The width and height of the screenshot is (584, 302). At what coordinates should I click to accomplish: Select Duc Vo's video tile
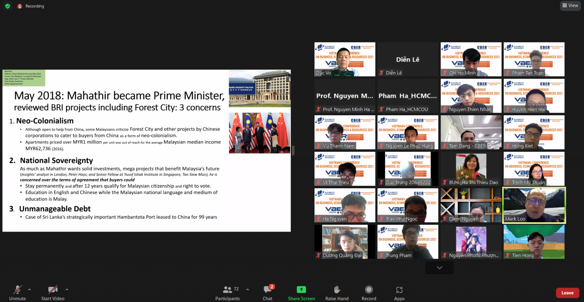(344, 59)
